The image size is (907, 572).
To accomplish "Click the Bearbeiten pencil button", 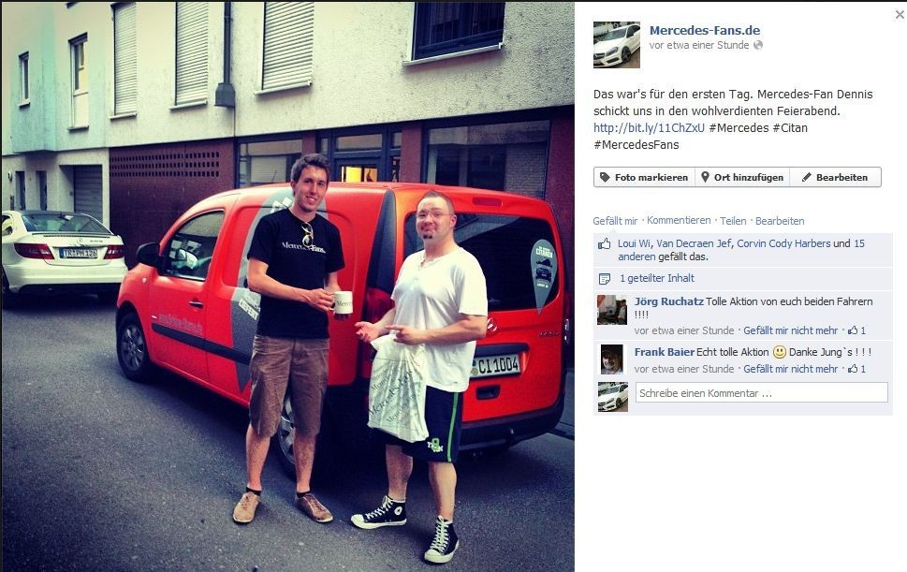I will click(835, 178).
